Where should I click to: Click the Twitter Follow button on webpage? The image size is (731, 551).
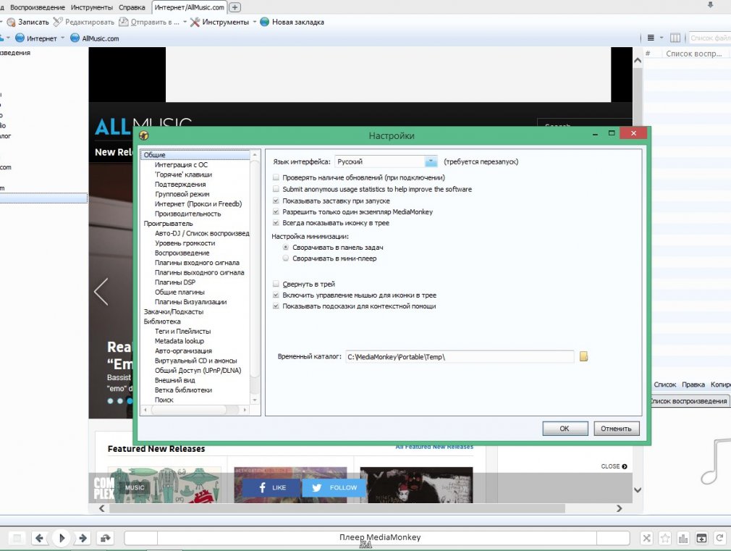click(334, 487)
